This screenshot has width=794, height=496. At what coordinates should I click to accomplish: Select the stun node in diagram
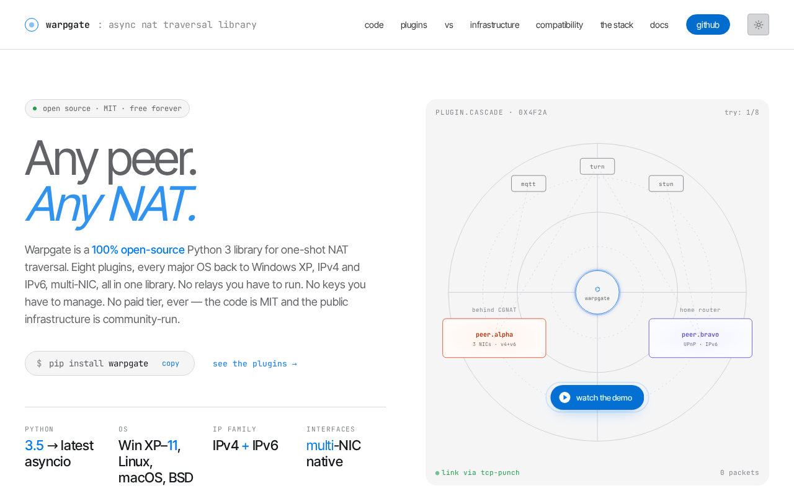[666, 184]
